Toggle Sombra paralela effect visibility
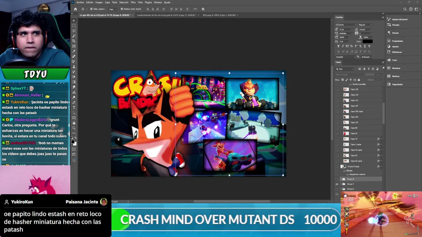 tap(350, 84)
